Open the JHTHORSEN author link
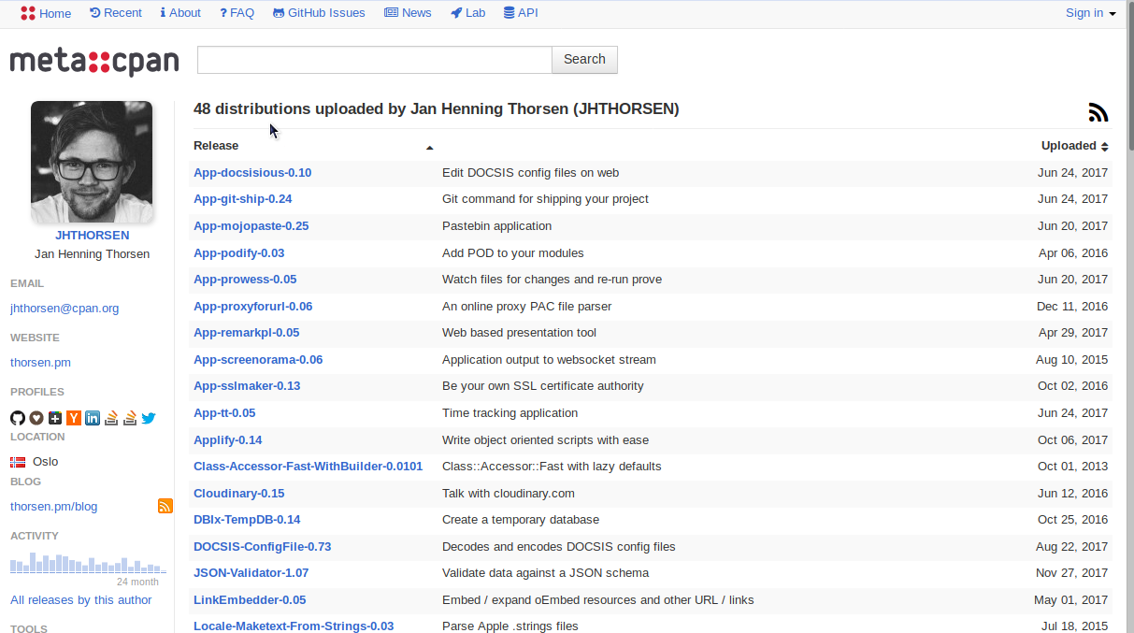The height and width of the screenshot is (633, 1134). pos(92,236)
